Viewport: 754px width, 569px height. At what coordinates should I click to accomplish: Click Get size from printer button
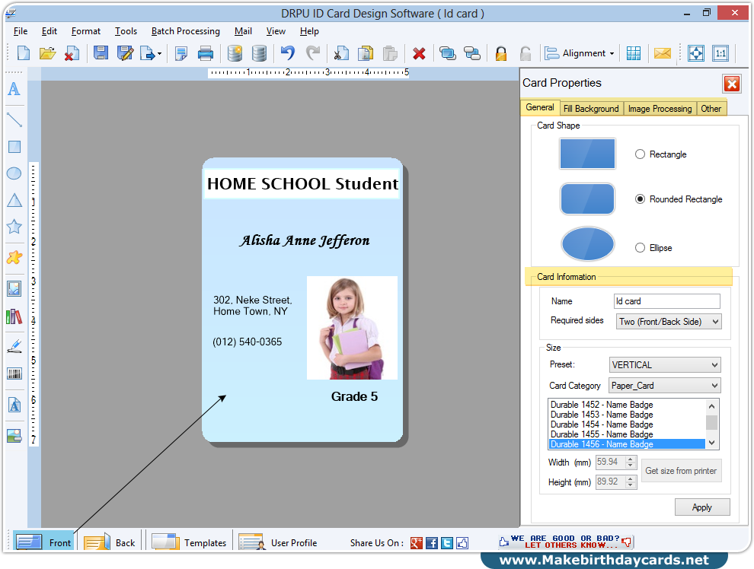point(681,471)
